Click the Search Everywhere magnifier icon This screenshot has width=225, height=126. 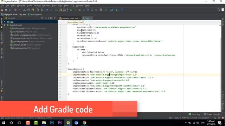(219, 10)
